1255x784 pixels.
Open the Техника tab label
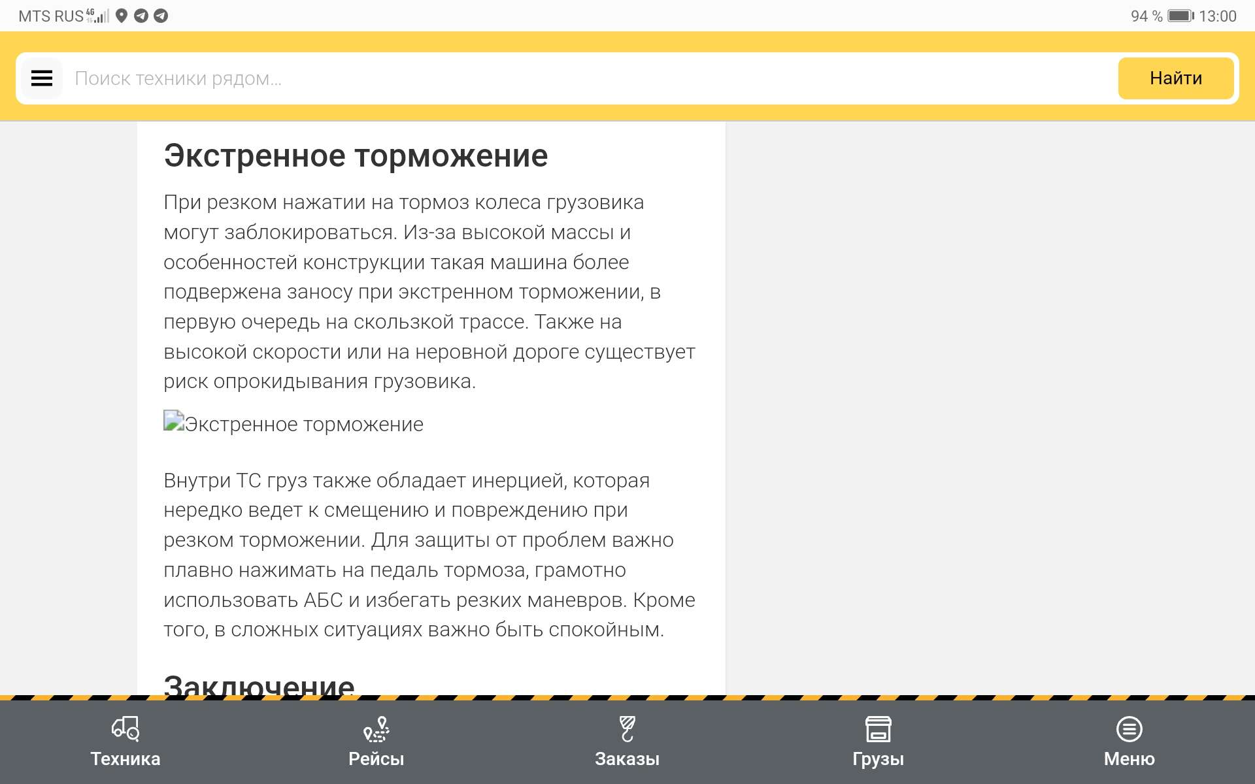coord(125,759)
